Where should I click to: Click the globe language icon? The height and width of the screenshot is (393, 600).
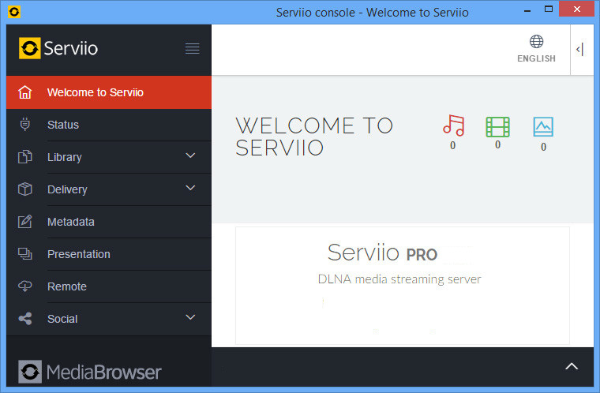536,41
